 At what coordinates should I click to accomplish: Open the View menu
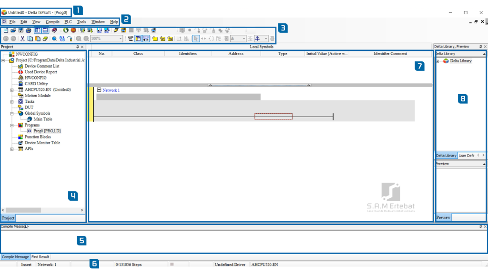(x=36, y=22)
